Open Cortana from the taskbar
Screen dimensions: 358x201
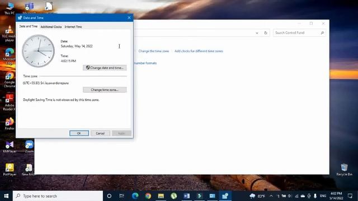pos(109,196)
